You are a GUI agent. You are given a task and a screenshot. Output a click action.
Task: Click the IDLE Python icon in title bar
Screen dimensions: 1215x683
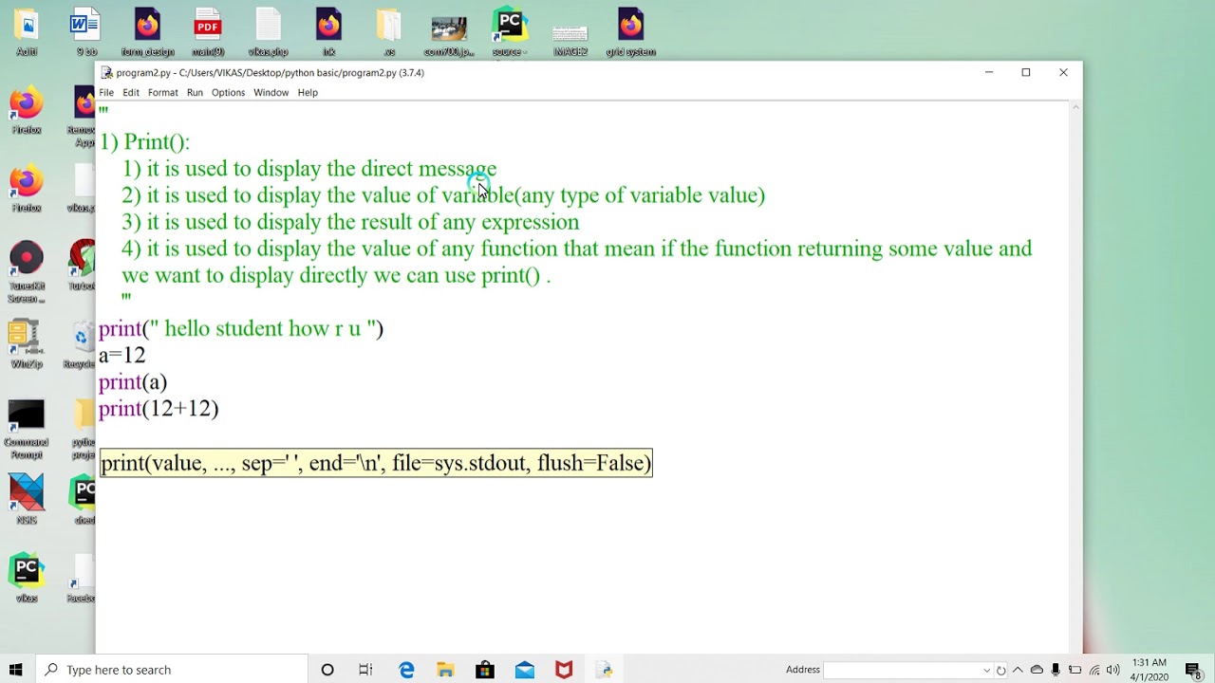coord(107,72)
